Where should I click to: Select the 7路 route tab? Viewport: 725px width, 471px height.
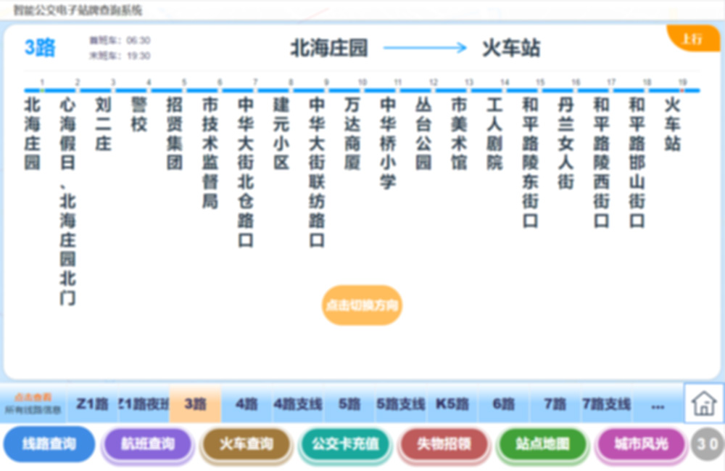pyautogui.click(x=555, y=404)
